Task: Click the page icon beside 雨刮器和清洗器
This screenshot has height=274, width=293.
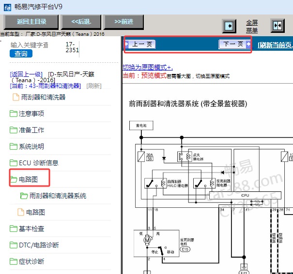Action: tap(16, 97)
